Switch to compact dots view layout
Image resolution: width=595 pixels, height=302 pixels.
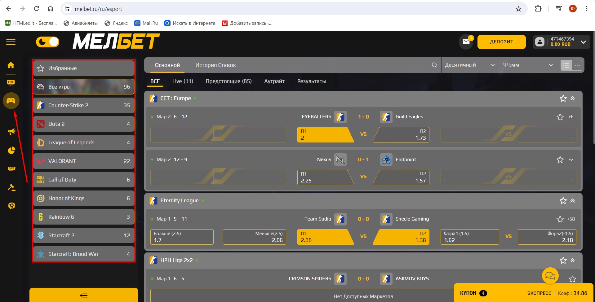[x=577, y=65]
